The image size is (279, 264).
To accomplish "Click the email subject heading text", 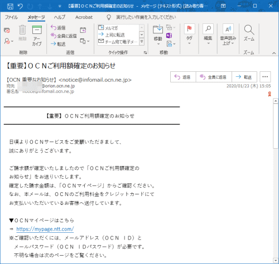I will coord(61,66).
